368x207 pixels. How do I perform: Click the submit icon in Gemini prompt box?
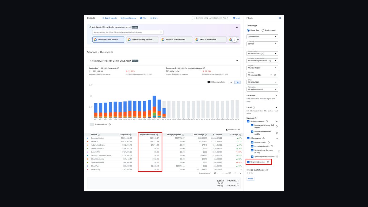tap(161, 32)
